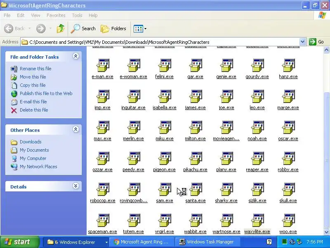The height and width of the screenshot is (248, 330).
Task: Open the Search pane
Action: (x=83, y=29)
